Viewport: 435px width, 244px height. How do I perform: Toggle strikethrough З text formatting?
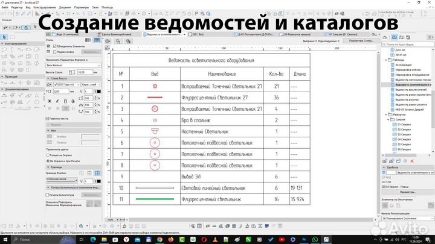point(73,101)
